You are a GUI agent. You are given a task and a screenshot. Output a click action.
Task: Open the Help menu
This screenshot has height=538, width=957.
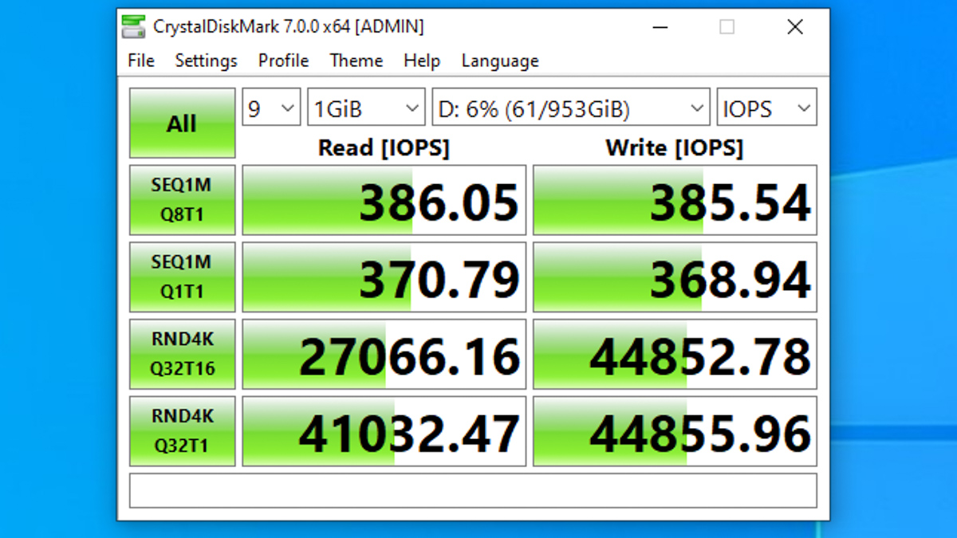tap(422, 61)
